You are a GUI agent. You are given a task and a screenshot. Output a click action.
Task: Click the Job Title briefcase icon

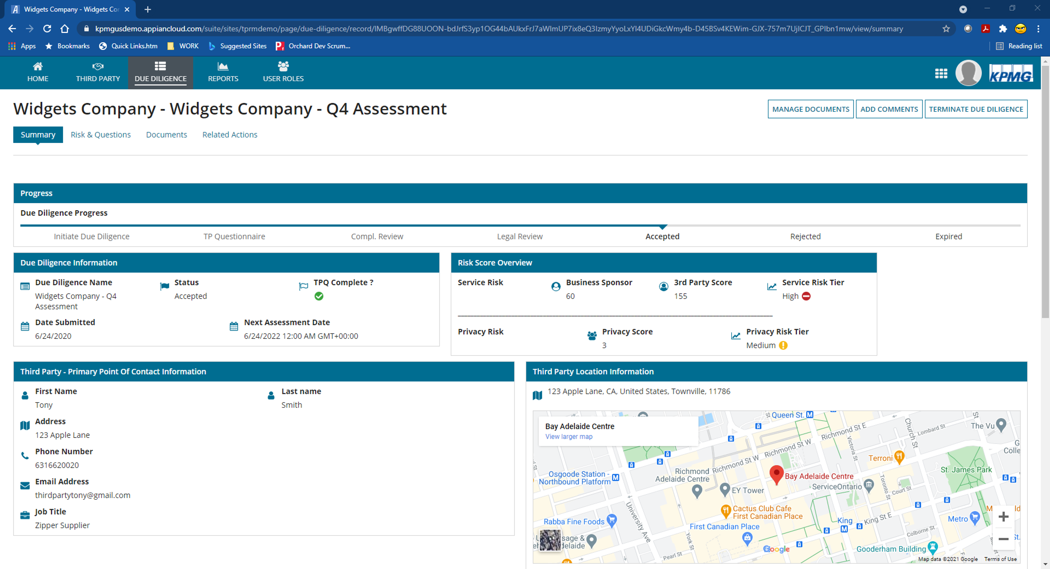click(x=25, y=516)
